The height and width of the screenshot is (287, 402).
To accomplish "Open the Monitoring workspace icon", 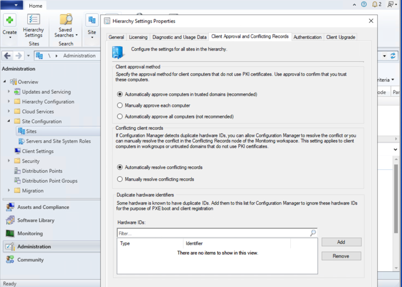I will coord(10,233).
